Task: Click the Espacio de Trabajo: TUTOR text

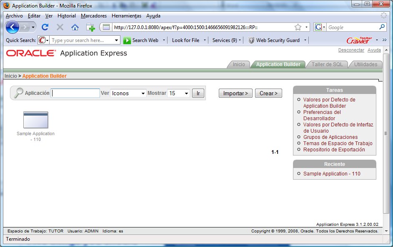Action: 35,231
